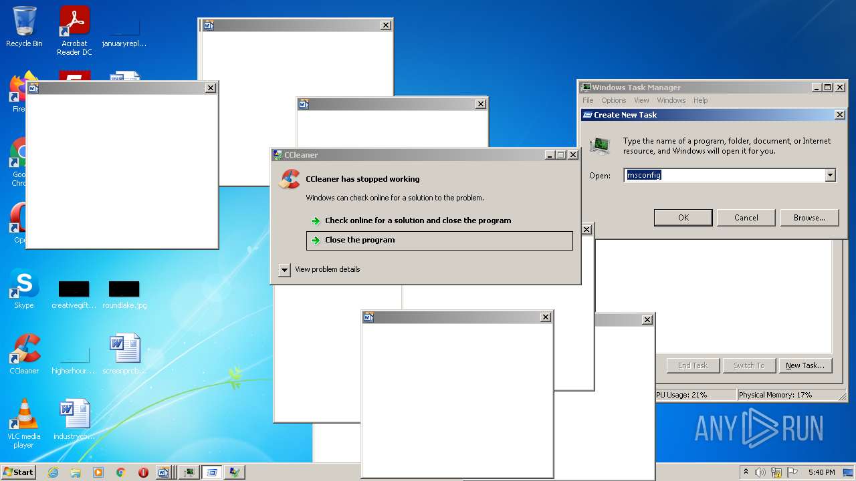
Task: Select the januaryrepl... desktop file
Action: [x=124, y=31]
